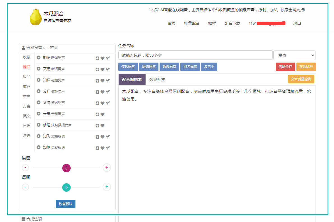The height and width of the screenshot is (222, 334).
Task: Click the 语速 slider handle
Action: click(66, 168)
